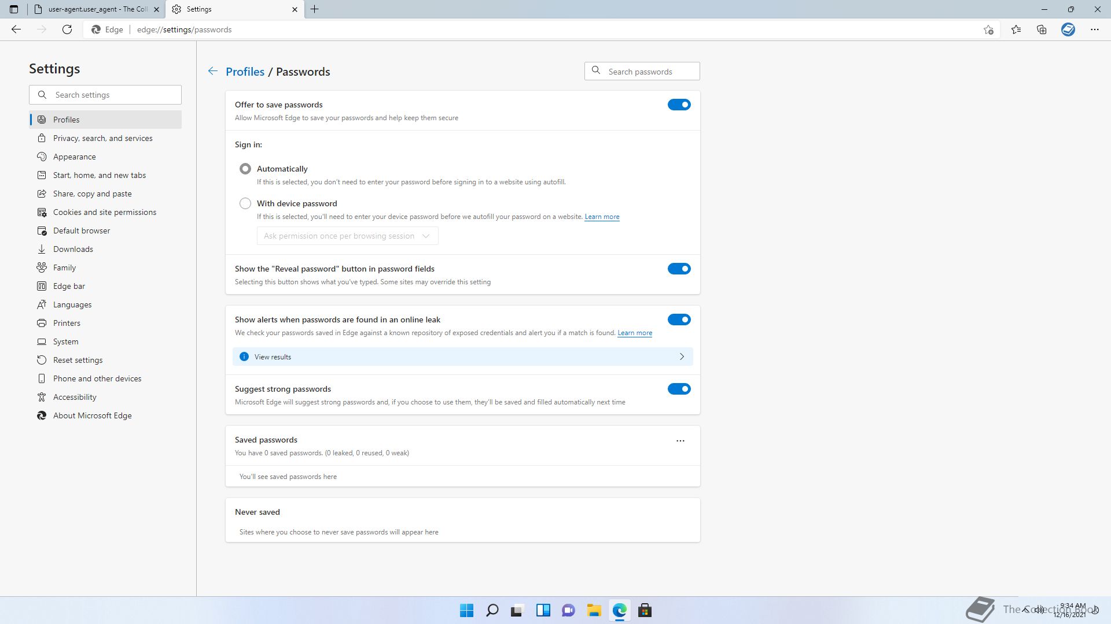The height and width of the screenshot is (624, 1111).
Task: Add this page to favorites star icon
Action: [988, 30]
